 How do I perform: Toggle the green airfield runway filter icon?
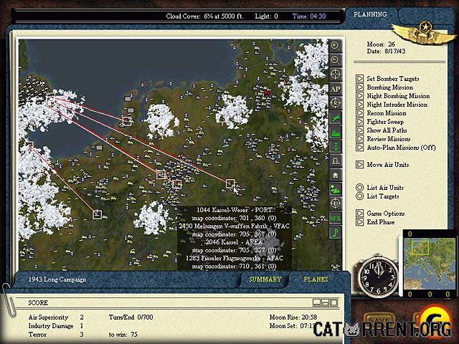(335, 118)
